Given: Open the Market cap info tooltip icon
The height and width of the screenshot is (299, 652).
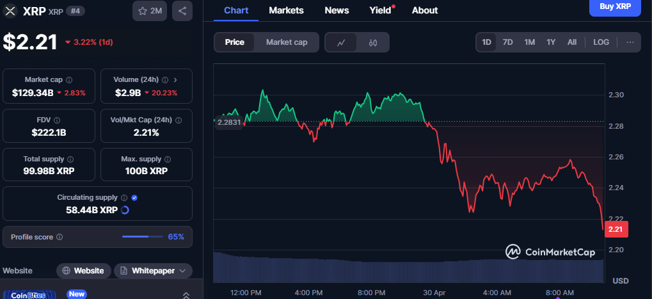Looking at the screenshot, I should click(x=70, y=79).
